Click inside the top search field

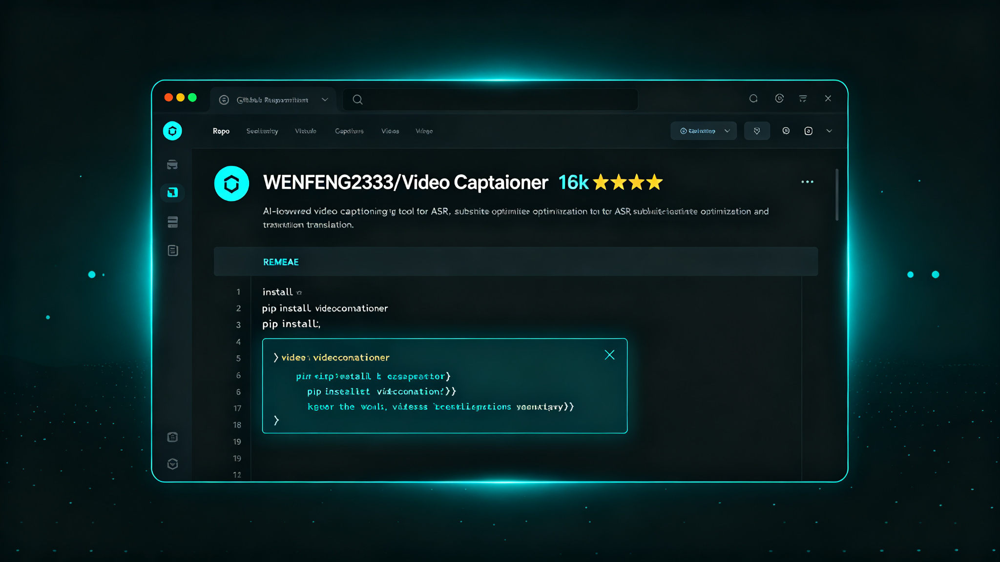pyautogui.click(x=490, y=100)
